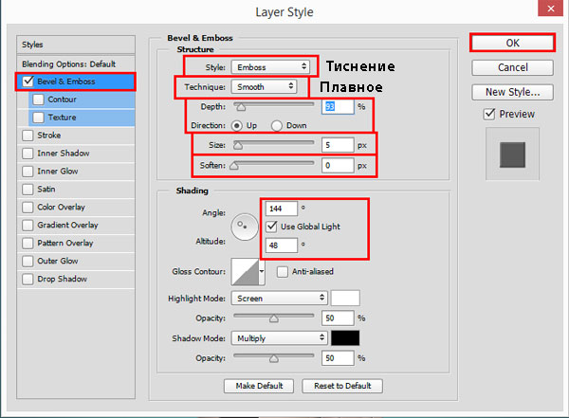This screenshot has height=418, width=569.
Task: Uncheck the Bevel & Emboss checkbox
Action: click(28, 82)
